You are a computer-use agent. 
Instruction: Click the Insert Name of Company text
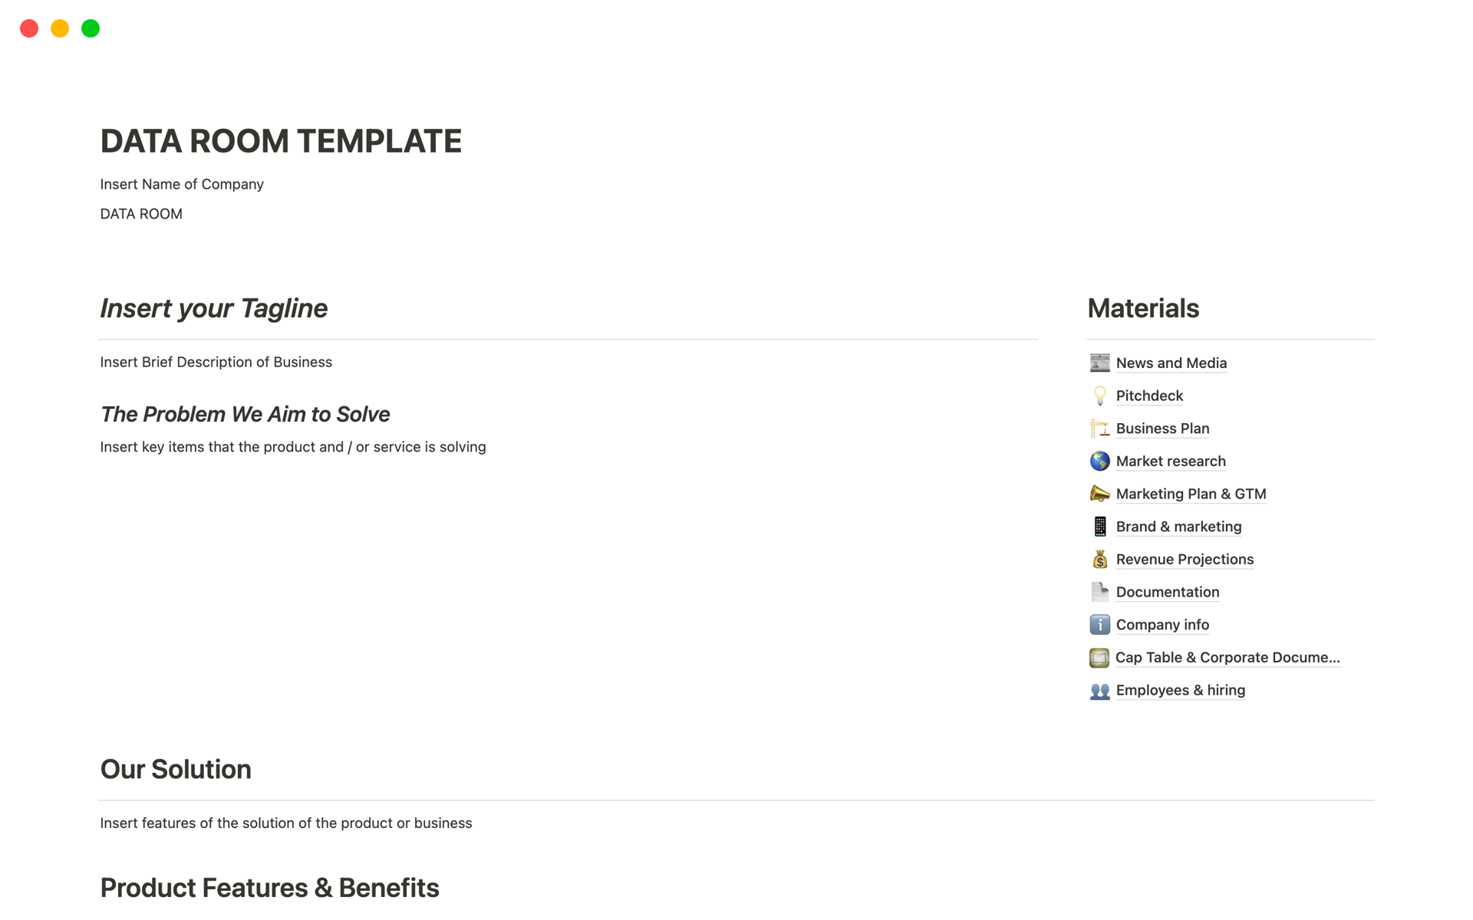click(x=182, y=184)
